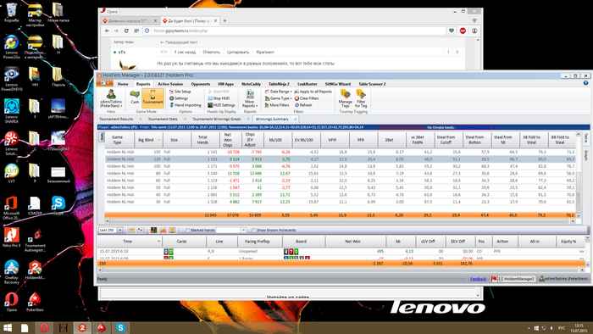Click Opera reload page icon
The height and width of the screenshot is (334, 593).
(x=126, y=31)
